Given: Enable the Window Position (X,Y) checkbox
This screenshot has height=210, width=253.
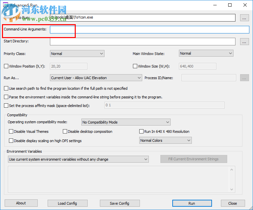Looking at the screenshot, I should [x=6, y=66].
